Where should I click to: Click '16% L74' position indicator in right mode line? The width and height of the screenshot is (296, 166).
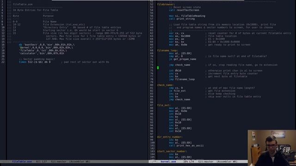[x=189, y=161]
